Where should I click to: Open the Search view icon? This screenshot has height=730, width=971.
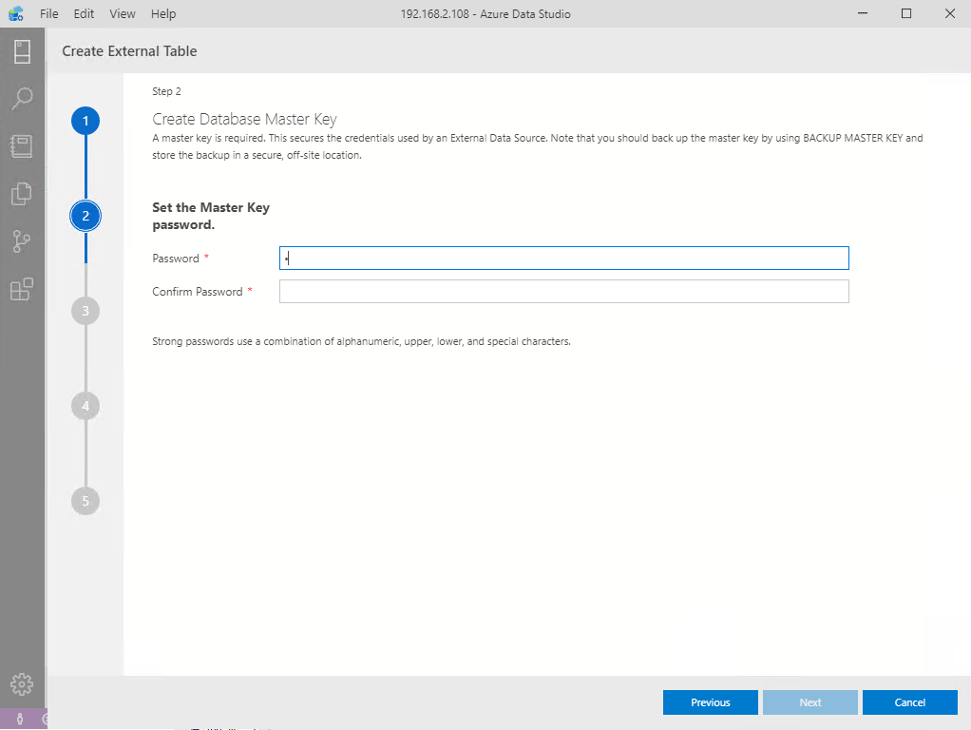click(22, 99)
